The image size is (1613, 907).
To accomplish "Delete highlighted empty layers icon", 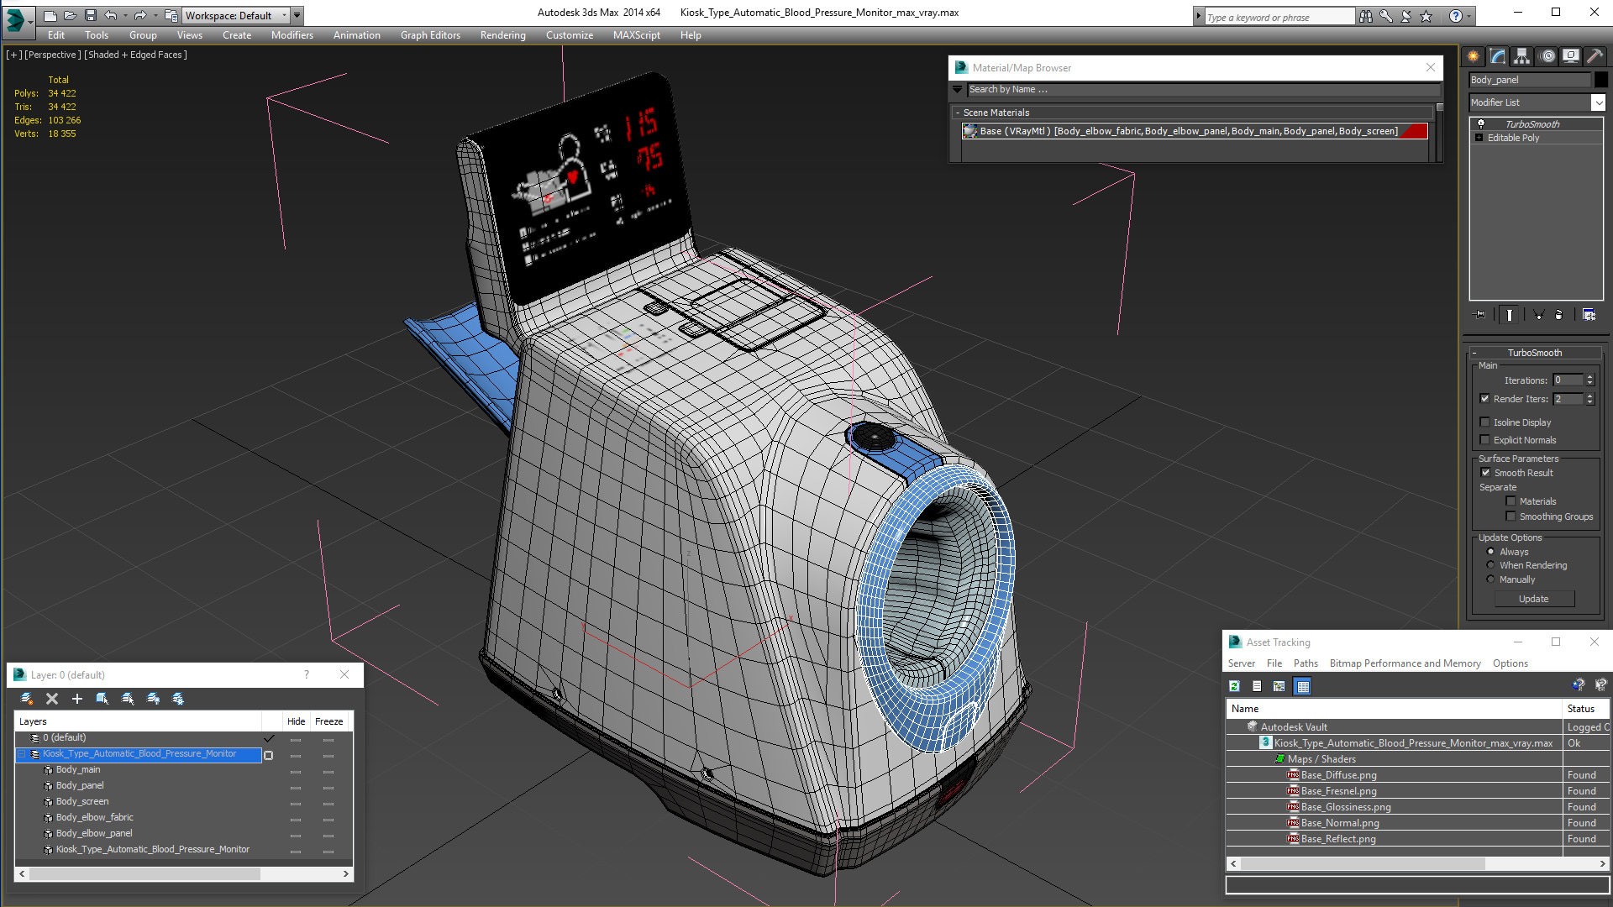I will point(52,699).
